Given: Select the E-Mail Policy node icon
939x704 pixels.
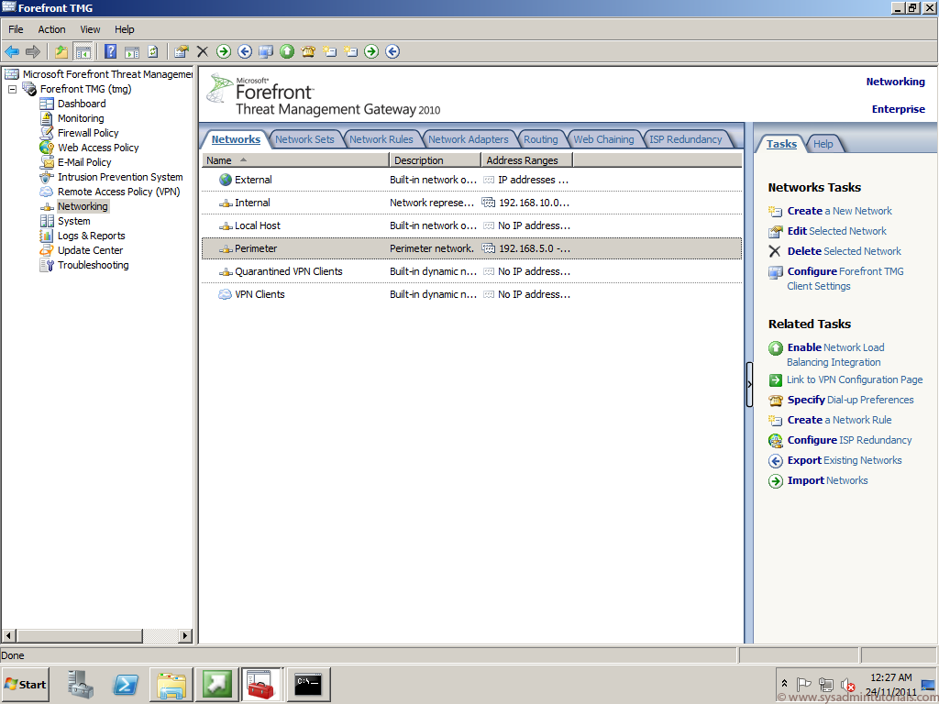Looking at the screenshot, I should (47, 162).
